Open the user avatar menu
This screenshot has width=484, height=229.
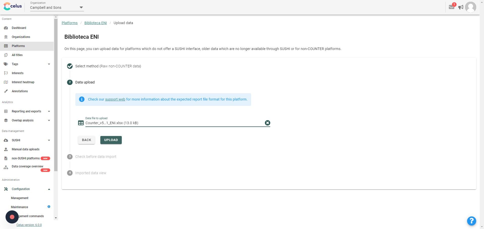[x=470, y=7]
